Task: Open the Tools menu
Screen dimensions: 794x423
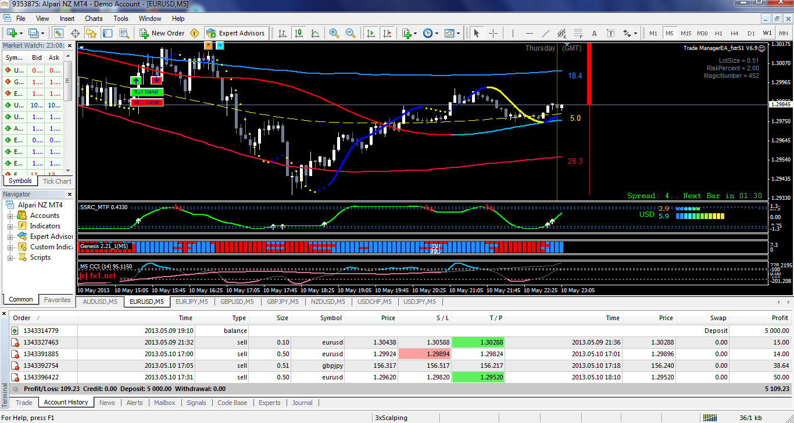Action: click(121, 19)
